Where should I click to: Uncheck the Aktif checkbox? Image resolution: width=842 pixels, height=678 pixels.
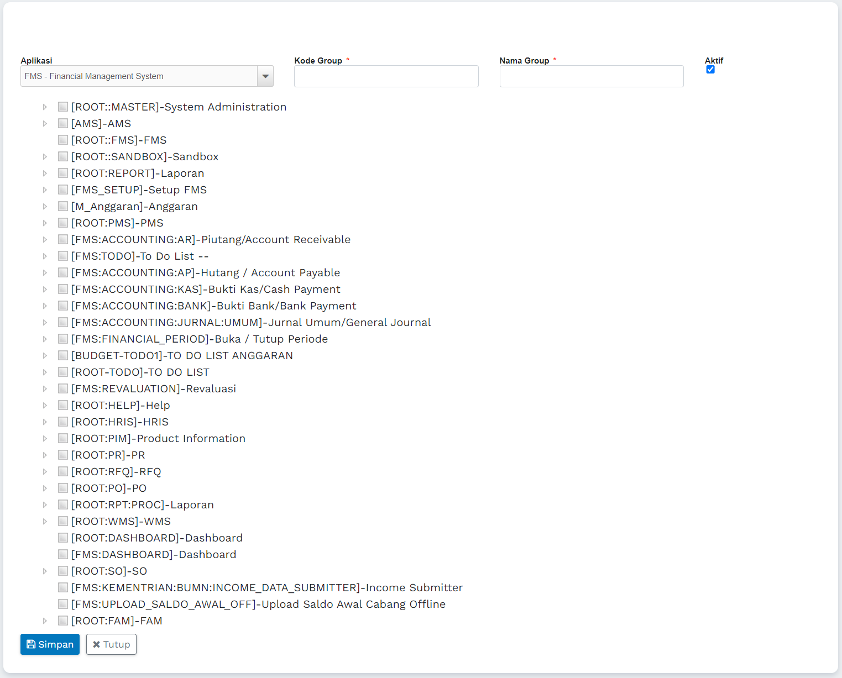710,70
